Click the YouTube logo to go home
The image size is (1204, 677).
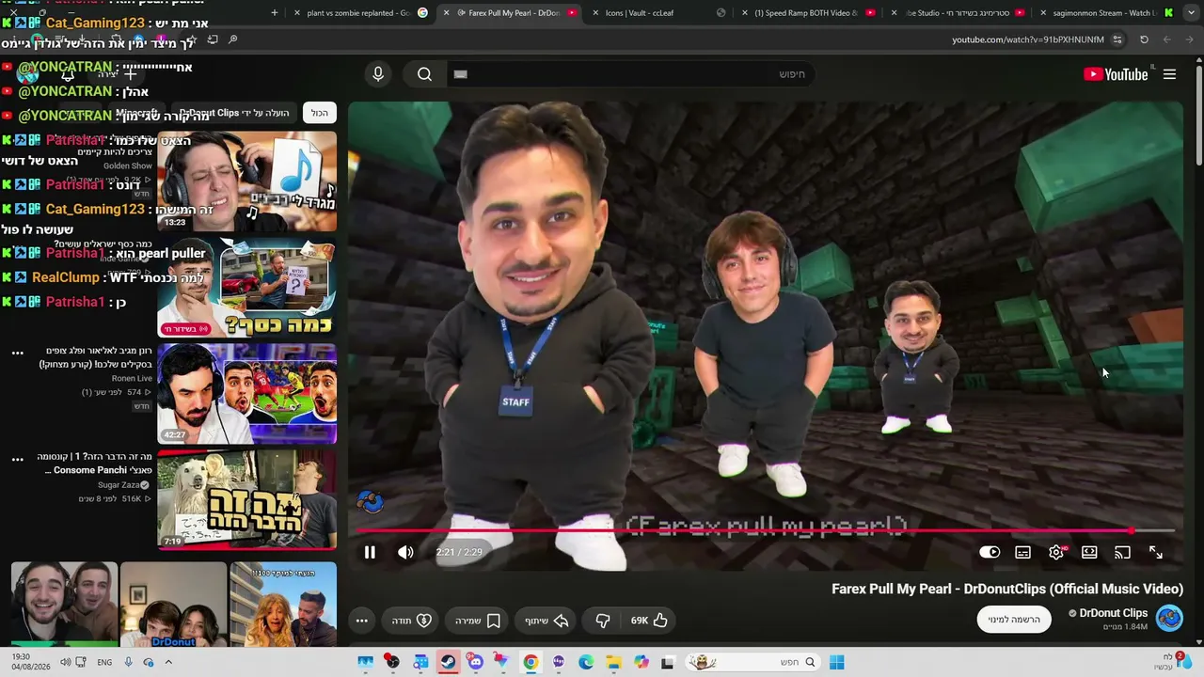(x=1116, y=74)
